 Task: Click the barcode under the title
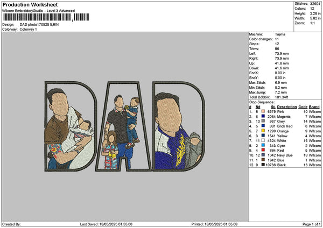(46, 17)
